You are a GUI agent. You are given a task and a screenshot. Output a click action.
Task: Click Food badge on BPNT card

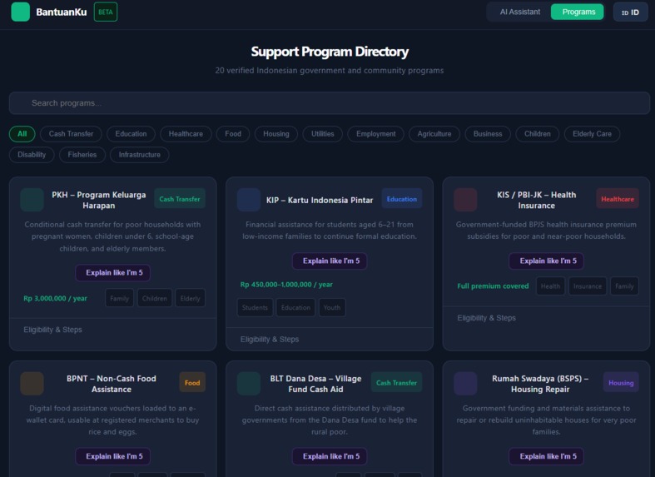[x=192, y=383]
